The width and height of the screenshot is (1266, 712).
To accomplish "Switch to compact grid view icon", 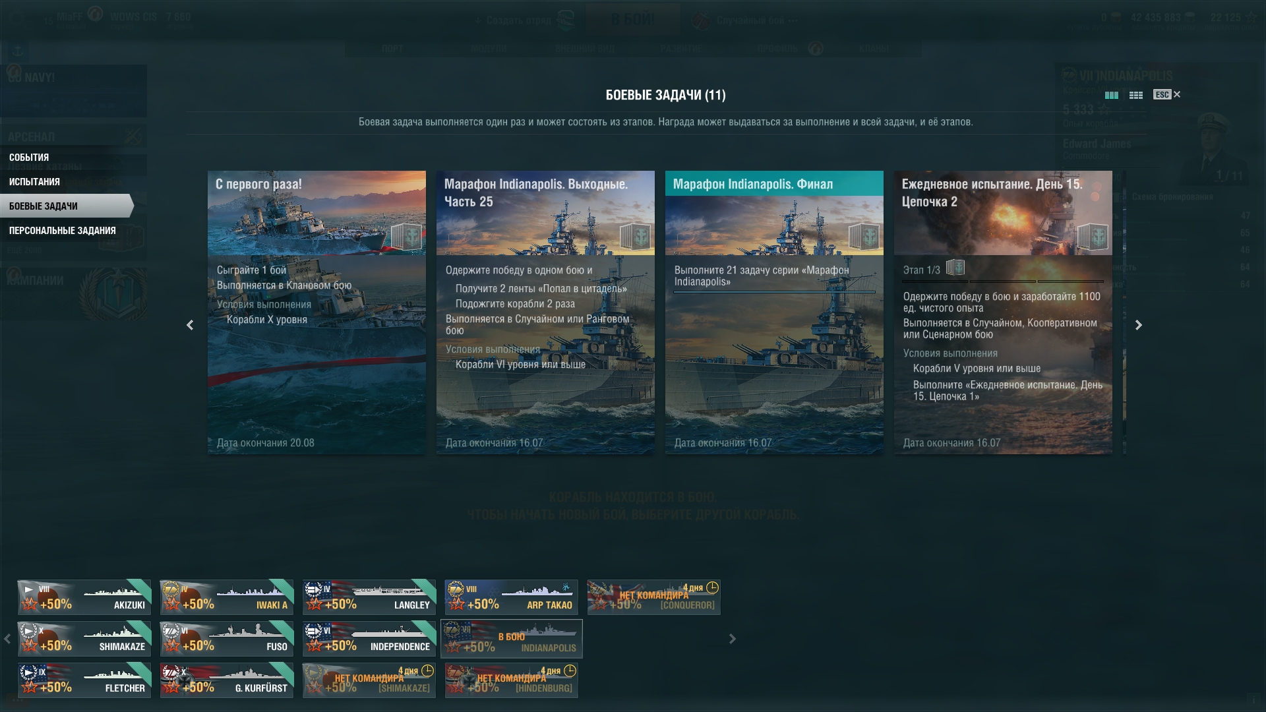I will click(1136, 95).
